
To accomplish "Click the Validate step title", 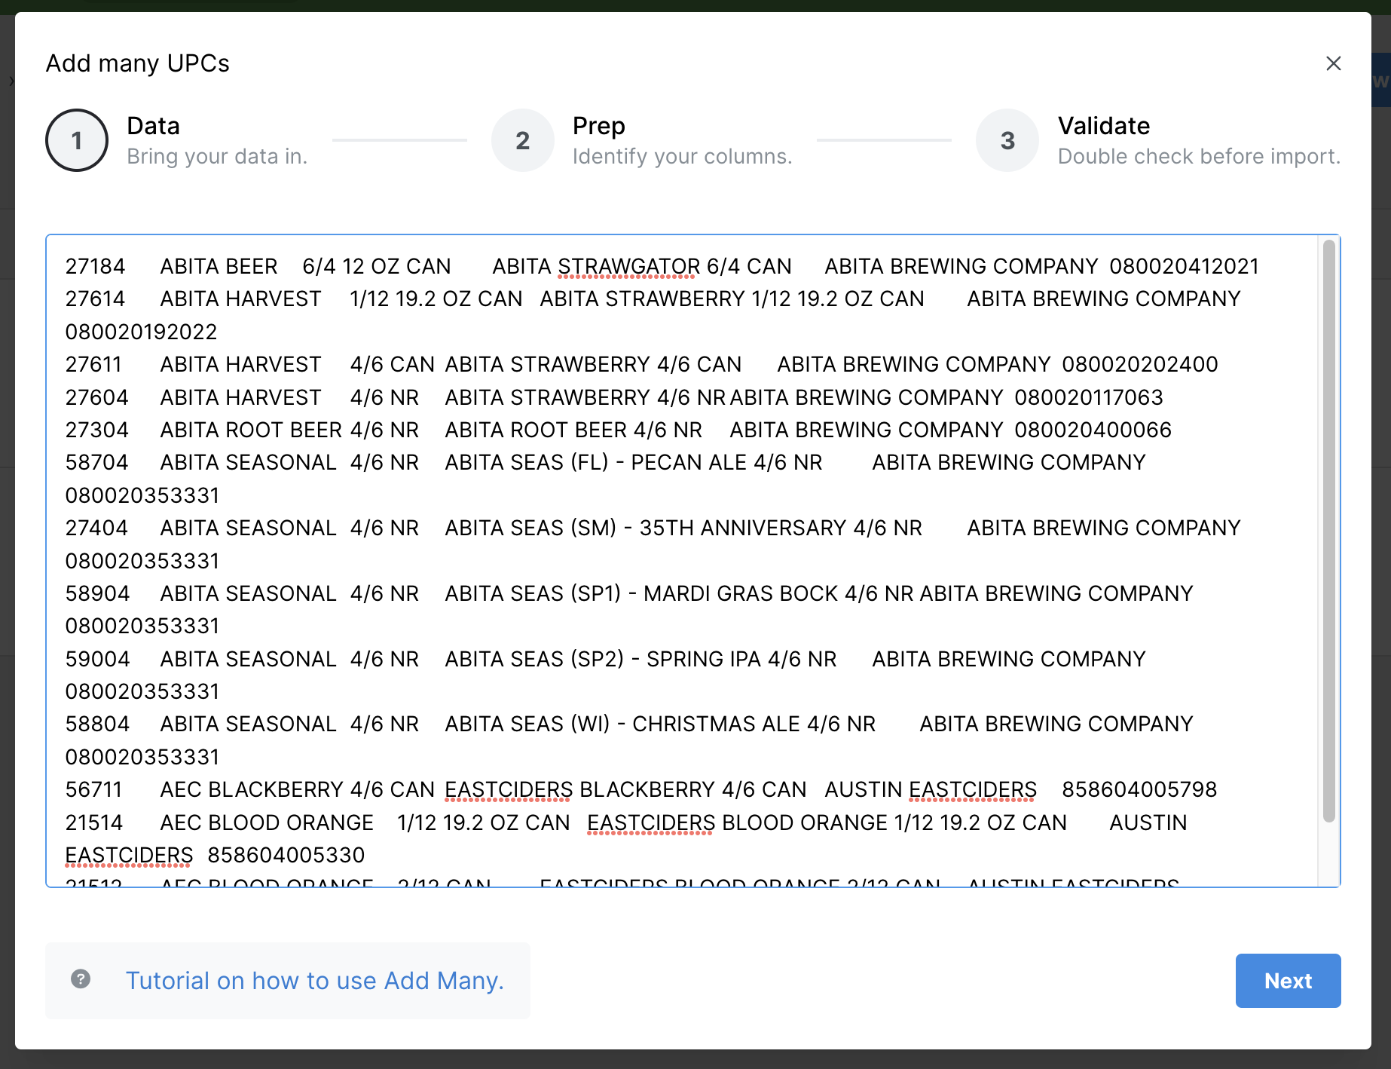I will point(1104,126).
